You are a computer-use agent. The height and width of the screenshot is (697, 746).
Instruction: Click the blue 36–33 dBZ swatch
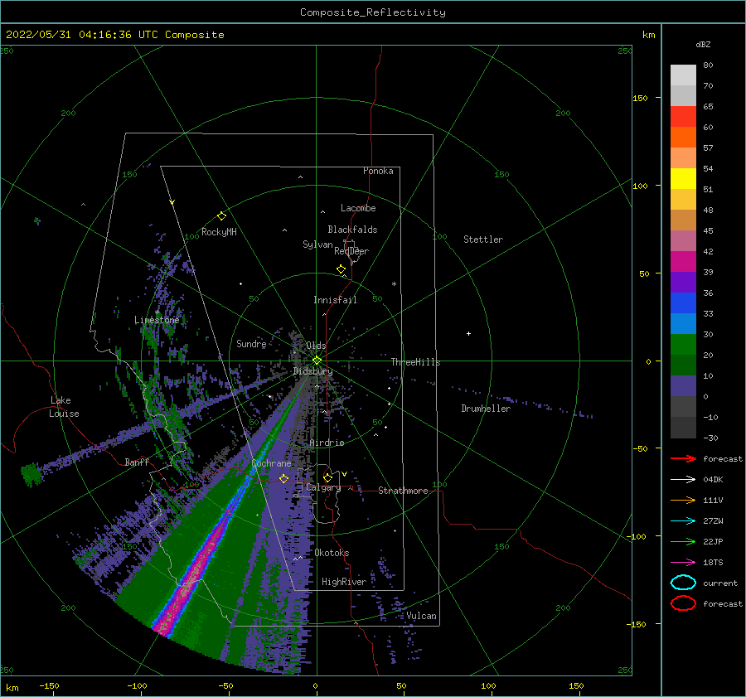click(x=683, y=303)
